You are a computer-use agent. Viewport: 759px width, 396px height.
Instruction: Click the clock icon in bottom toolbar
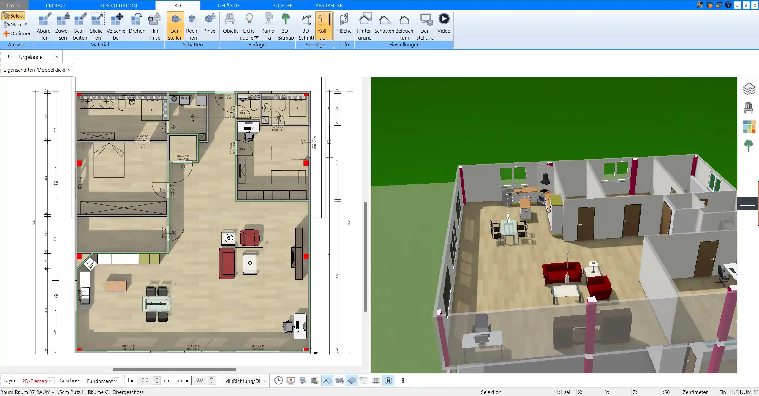pyautogui.click(x=278, y=381)
